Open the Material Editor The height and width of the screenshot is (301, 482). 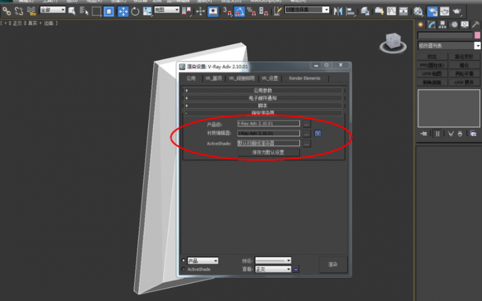tap(418, 12)
